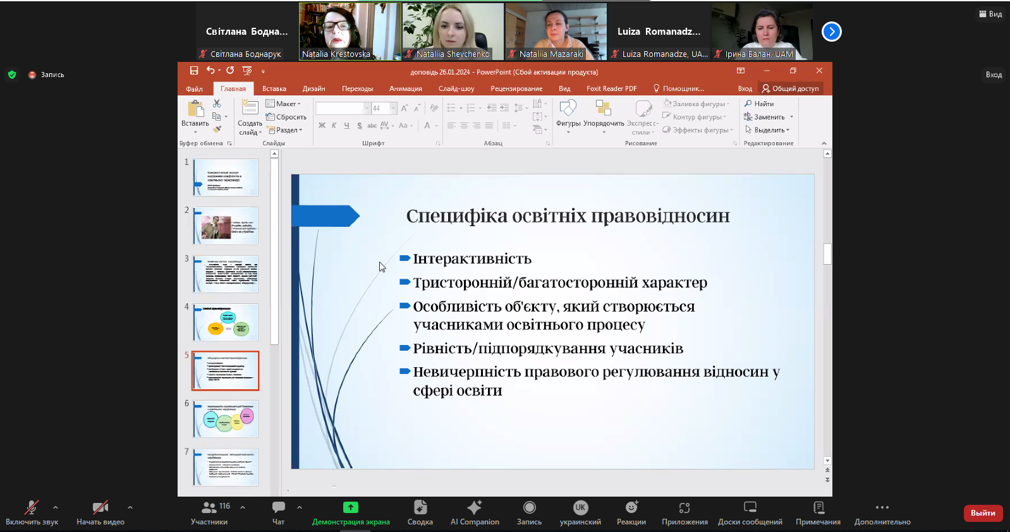Click the next participants arrow in gallery
The height and width of the screenshot is (532, 1010).
(x=832, y=32)
